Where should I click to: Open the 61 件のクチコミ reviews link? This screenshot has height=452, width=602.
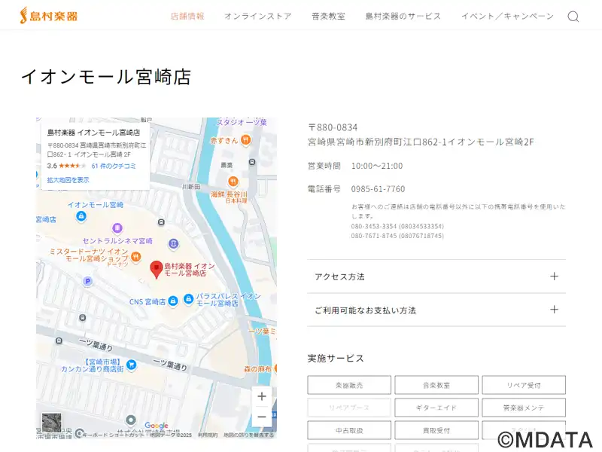114,166
